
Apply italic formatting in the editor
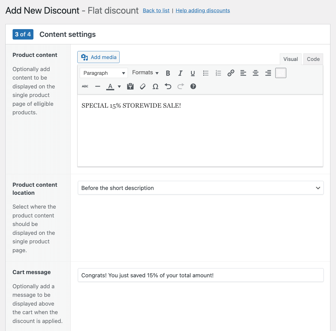180,73
